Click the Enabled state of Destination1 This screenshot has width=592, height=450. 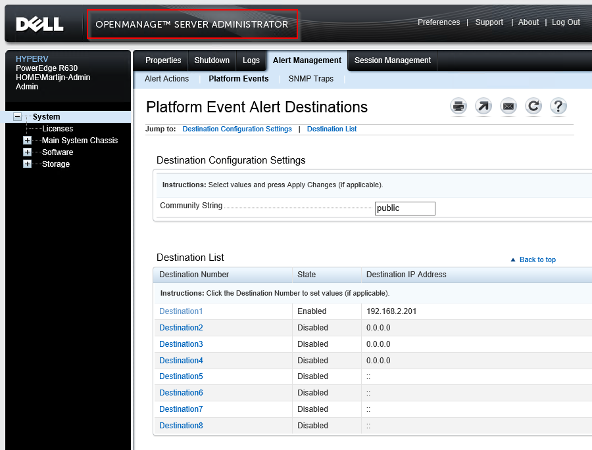(312, 311)
